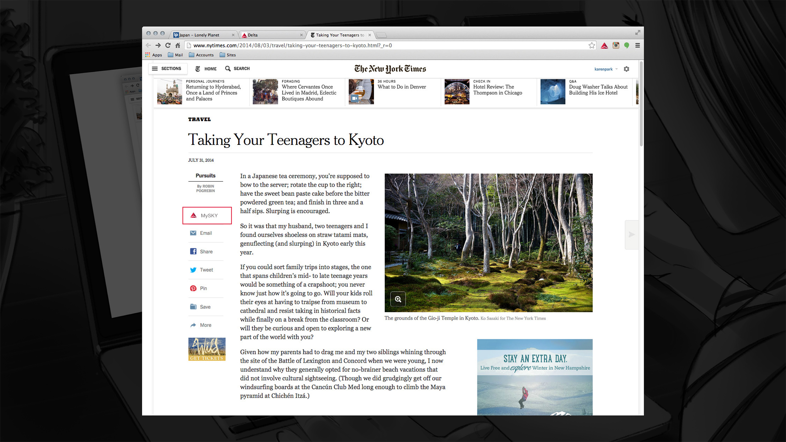Open Search on NYT header
Screen dimensions: 786x442
(x=237, y=69)
